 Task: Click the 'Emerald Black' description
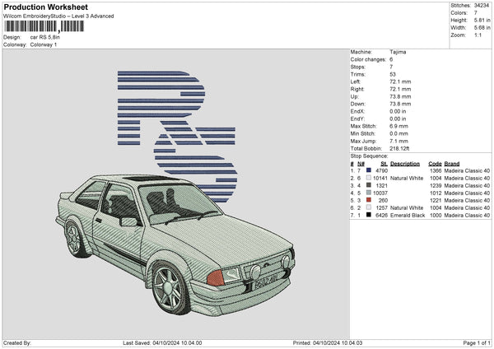[x=408, y=215]
